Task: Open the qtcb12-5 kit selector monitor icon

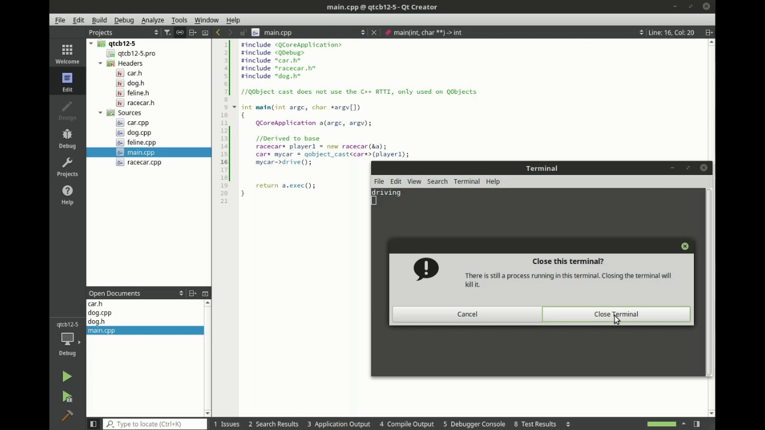Action: 67,339
